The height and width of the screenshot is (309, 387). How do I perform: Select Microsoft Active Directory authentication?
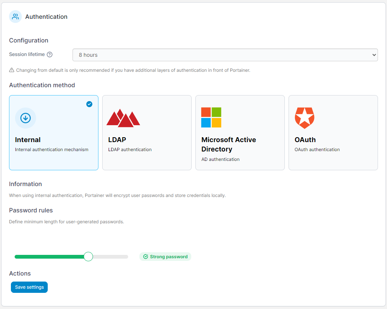coord(240,132)
